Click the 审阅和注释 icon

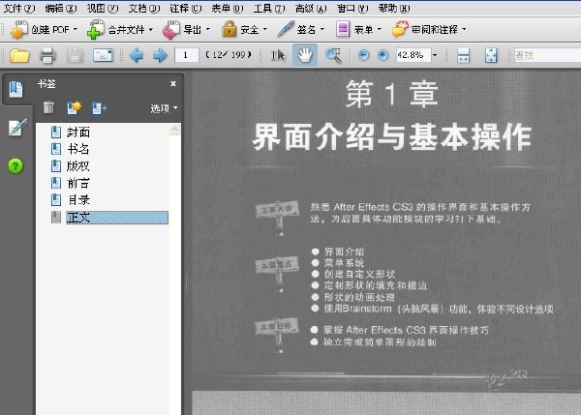coord(400,29)
